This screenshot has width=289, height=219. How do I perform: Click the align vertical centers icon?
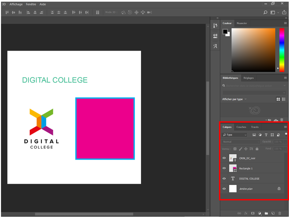click(13, 12)
